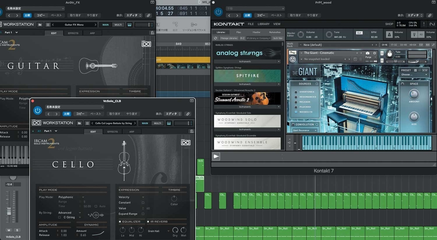Toggle the Ext BPM sync button in Kontakt
437x240 pixels.
pos(359,33)
